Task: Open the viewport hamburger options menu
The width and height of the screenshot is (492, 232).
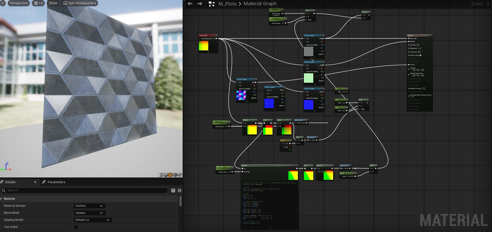Action: [3, 3]
